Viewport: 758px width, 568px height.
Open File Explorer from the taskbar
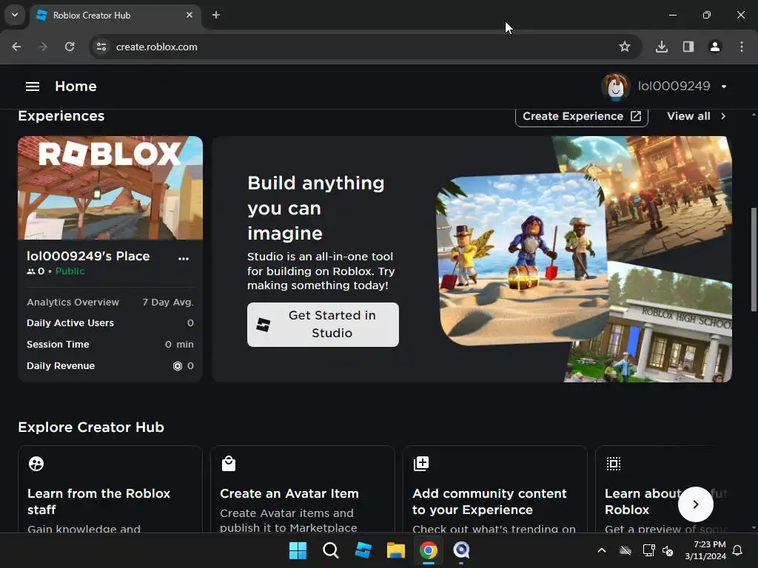pos(396,550)
